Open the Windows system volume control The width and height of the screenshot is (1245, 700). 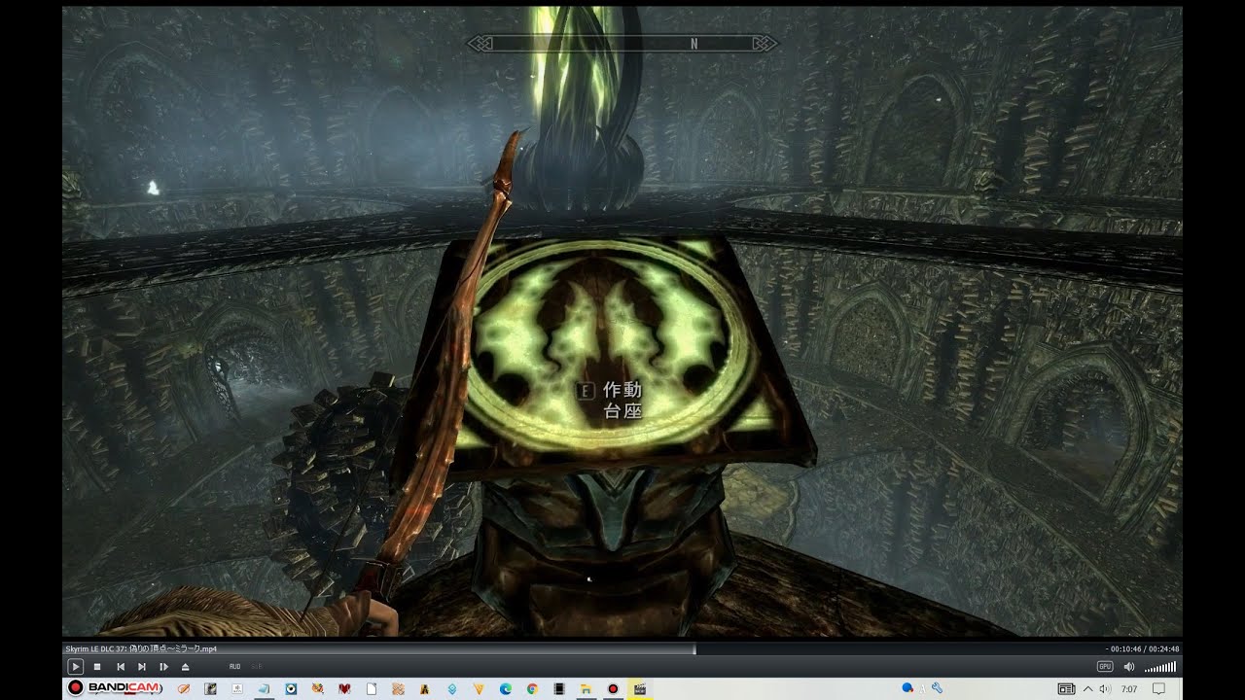[1105, 688]
